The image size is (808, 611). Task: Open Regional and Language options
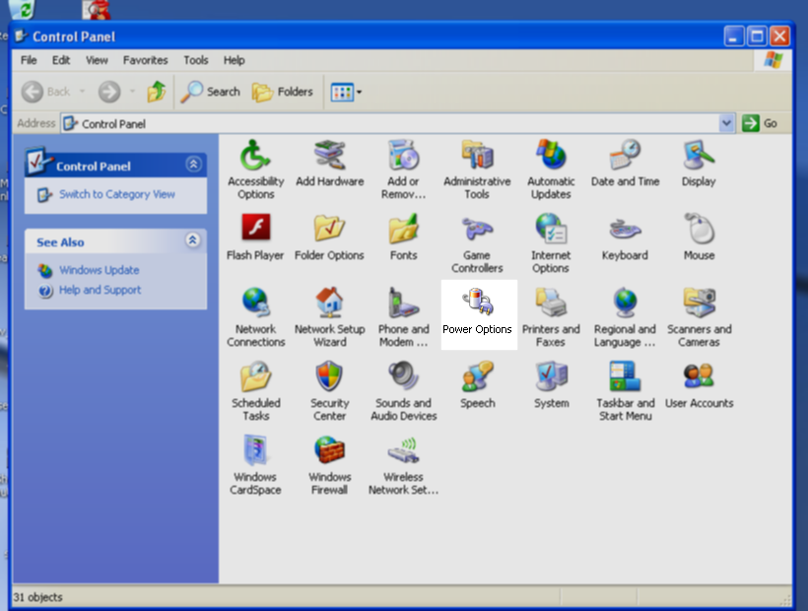click(625, 317)
